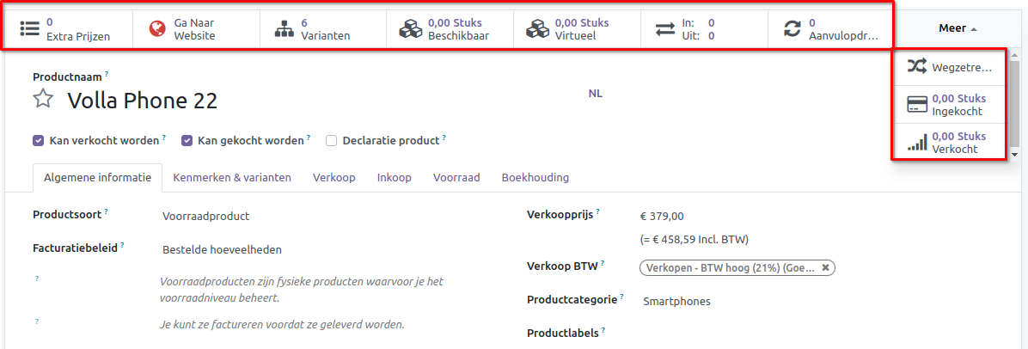Enable the Declaratie product checkbox

[x=331, y=140]
